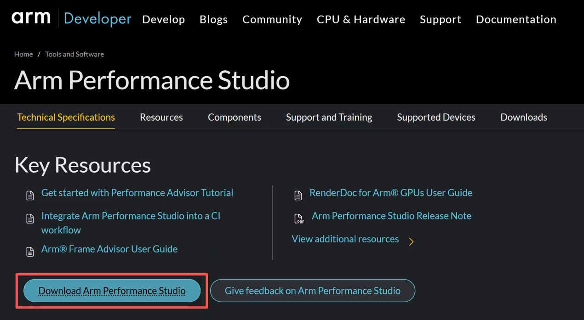
Task: Open the Develop menu
Action: point(163,19)
